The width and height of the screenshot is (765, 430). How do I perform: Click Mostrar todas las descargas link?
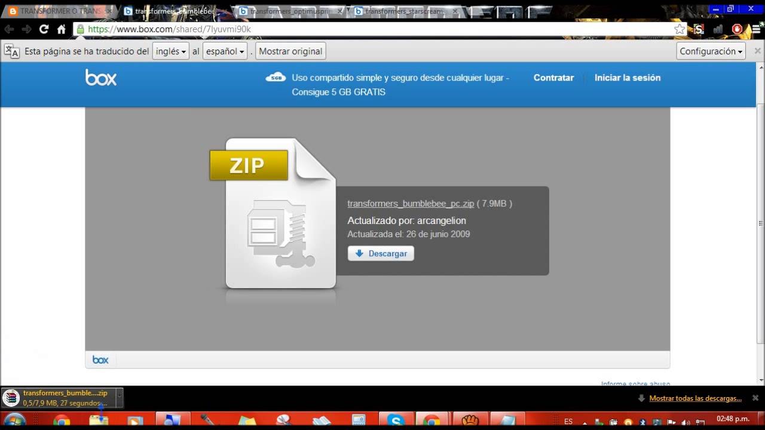(x=696, y=398)
